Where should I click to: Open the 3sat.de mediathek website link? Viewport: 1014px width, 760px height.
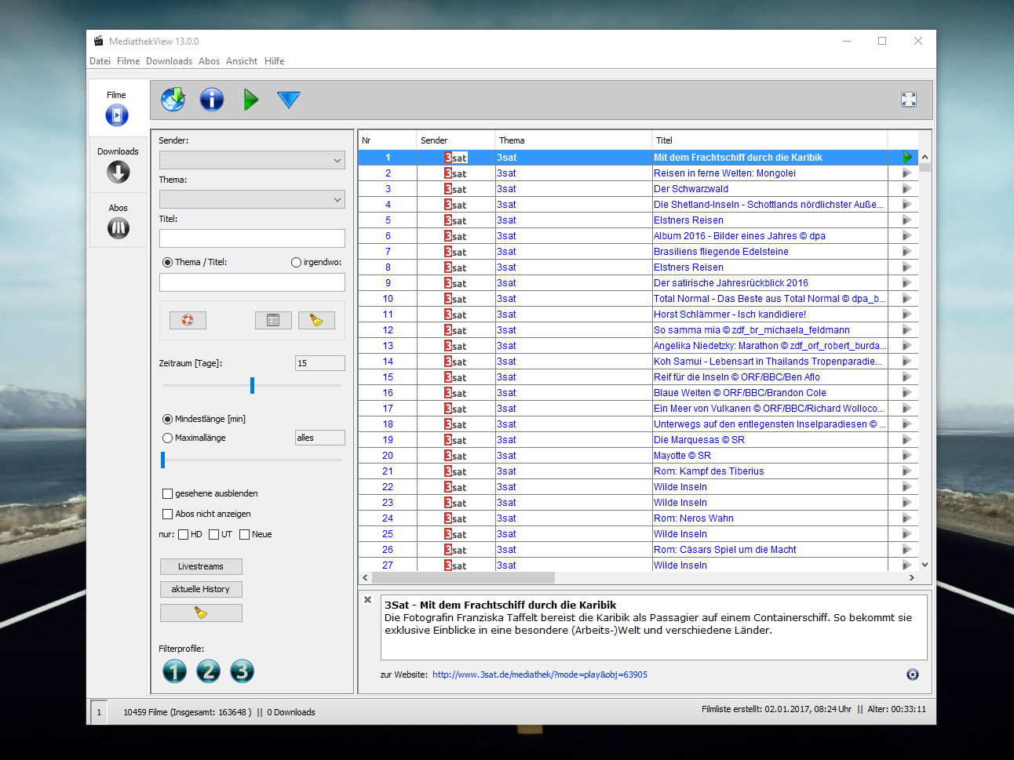(x=540, y=675)
